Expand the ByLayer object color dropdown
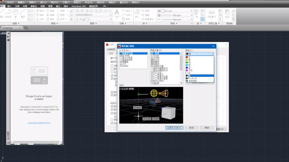The width and height of the screenshot is (289, 162). [x=177, y=11]
